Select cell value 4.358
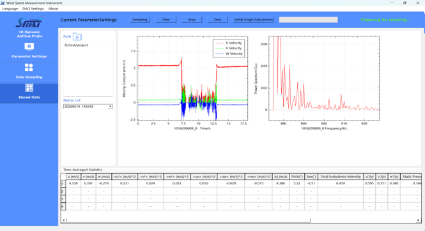Image resolution: width=425 pixels, height=231 pixels. point(73,183)
